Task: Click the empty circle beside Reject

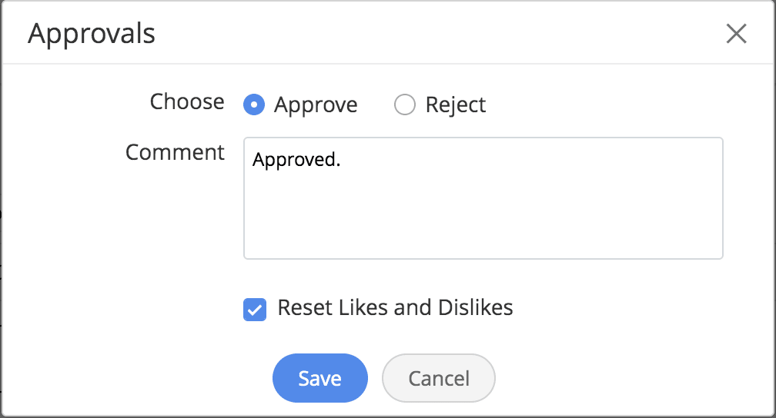Action: [405, 104]
